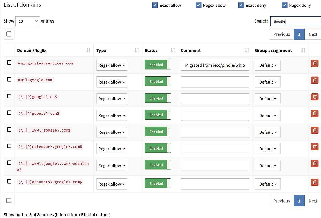321x218 pixels.
Task: Click page 1 in top pagination
Action: coord(299,34)
